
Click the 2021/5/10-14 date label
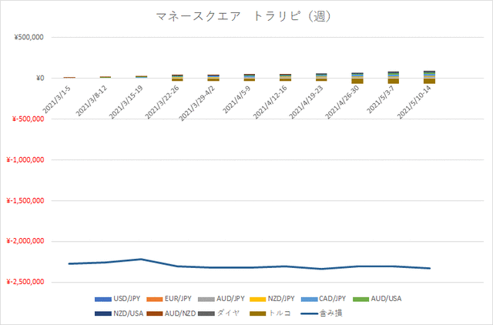[414, 102]
